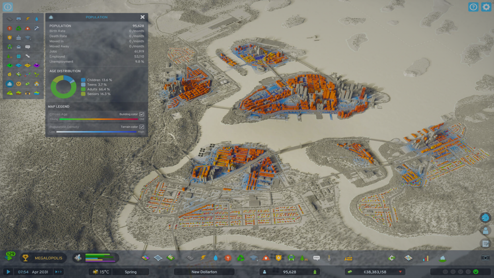Change simulation speed with the triple arrows
This screenshot has height=278, width=494.
(58, 272)
